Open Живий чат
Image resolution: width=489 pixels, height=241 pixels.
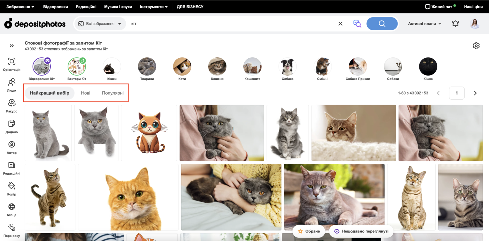coord(440,6)
